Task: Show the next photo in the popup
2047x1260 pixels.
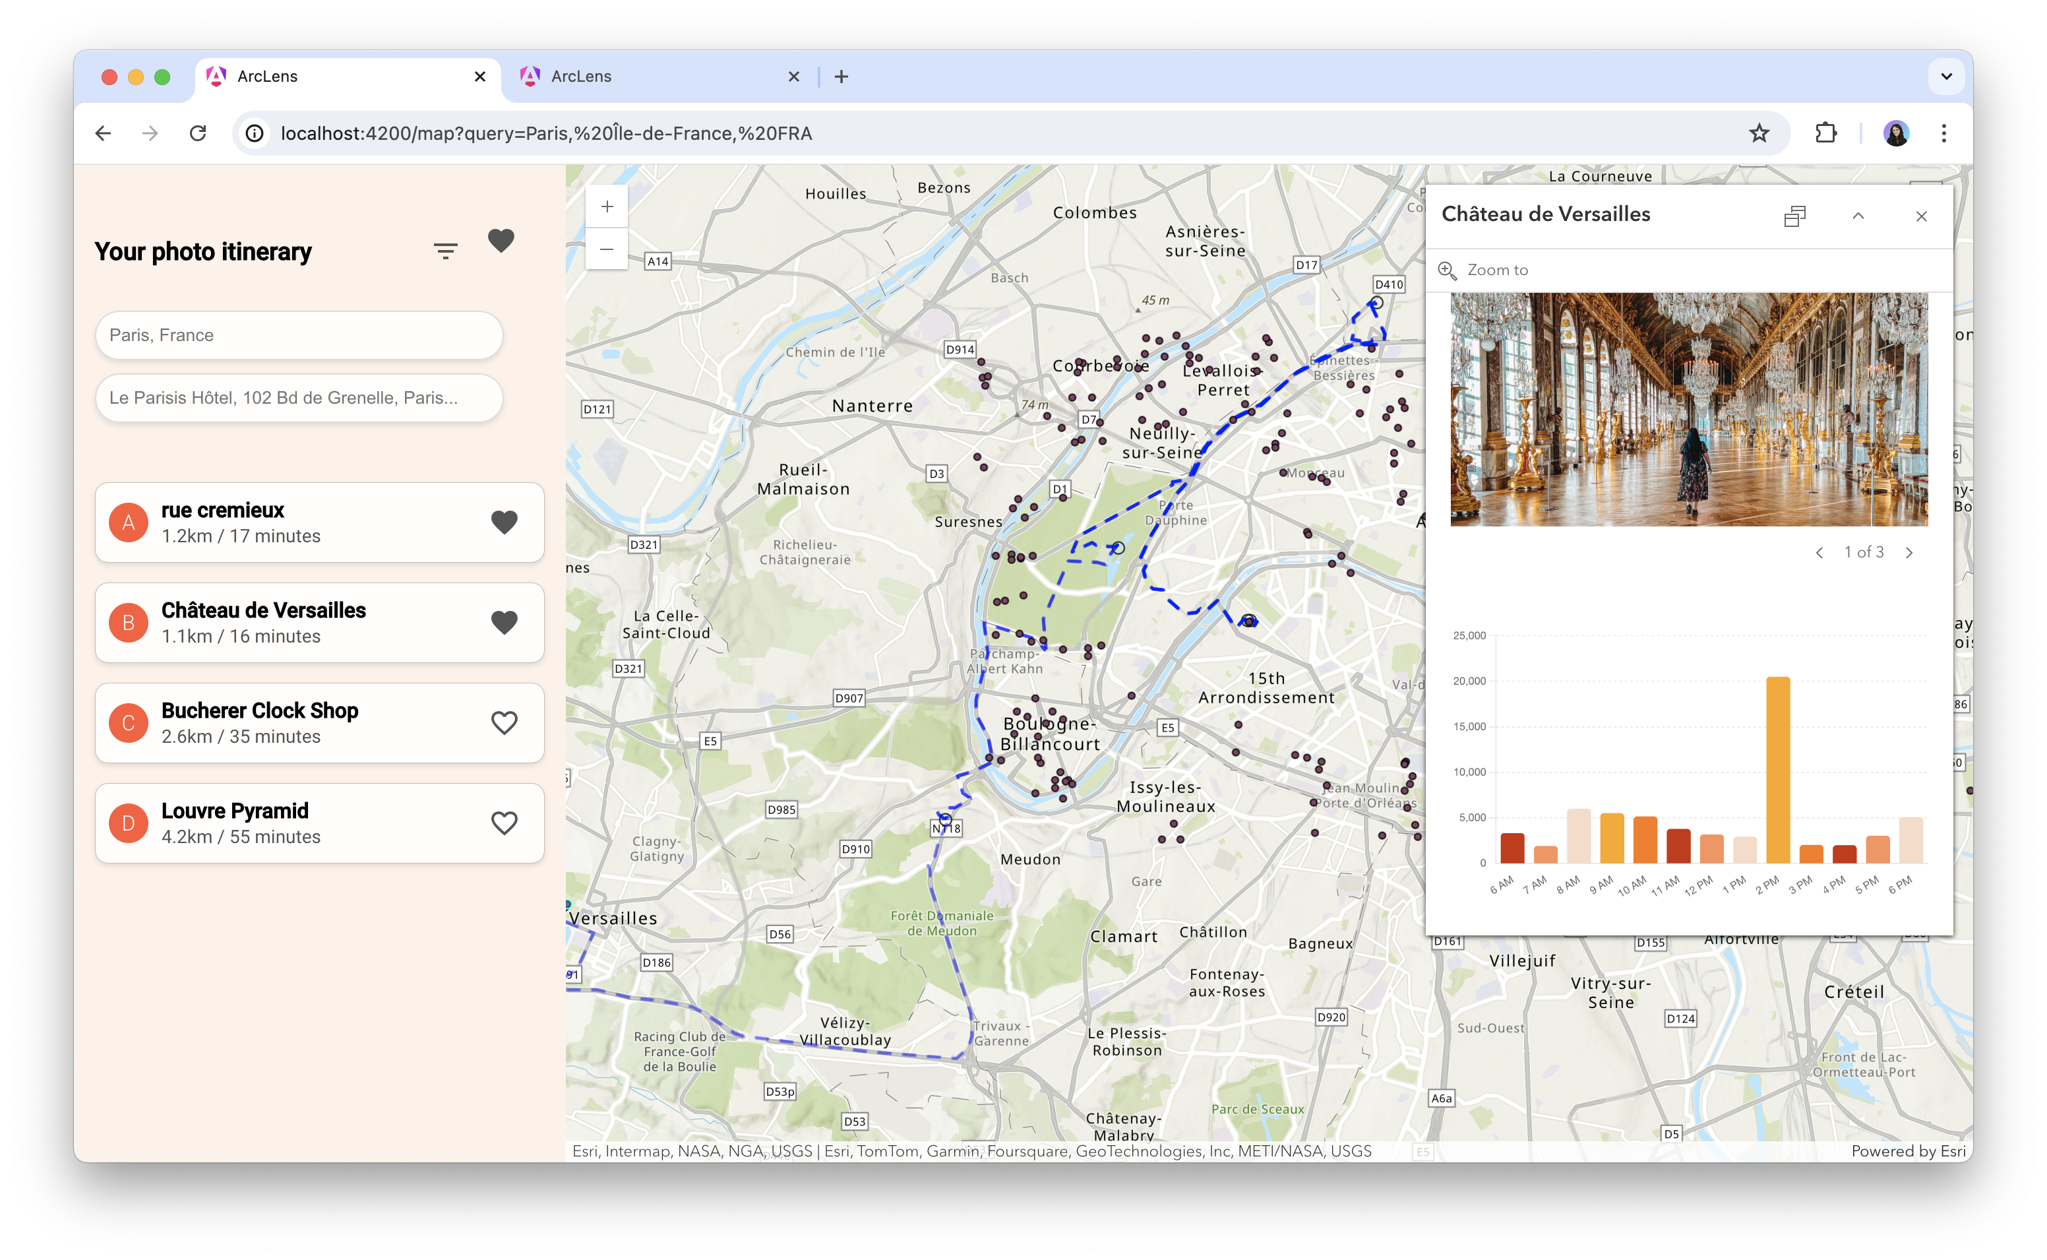Action: 1910,553
